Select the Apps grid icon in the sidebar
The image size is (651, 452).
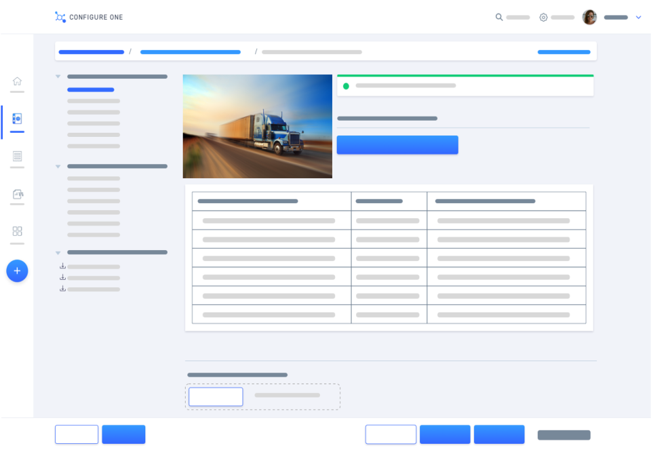(x=17, y=231)
